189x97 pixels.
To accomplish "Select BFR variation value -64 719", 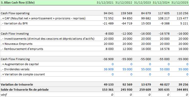I will point(127,23).
